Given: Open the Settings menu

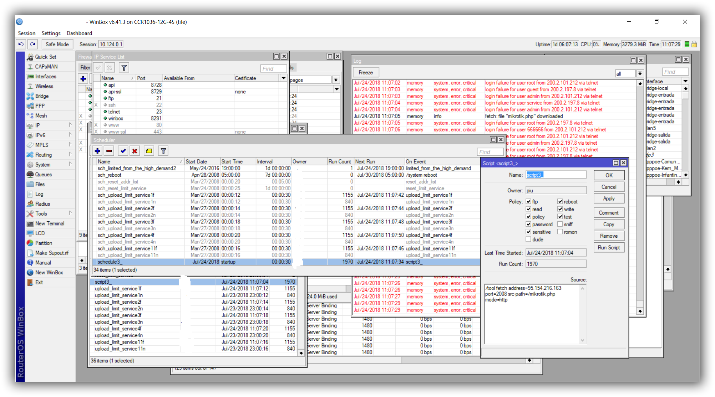Looking at the screenshot, I should click(x=51, y=33).
